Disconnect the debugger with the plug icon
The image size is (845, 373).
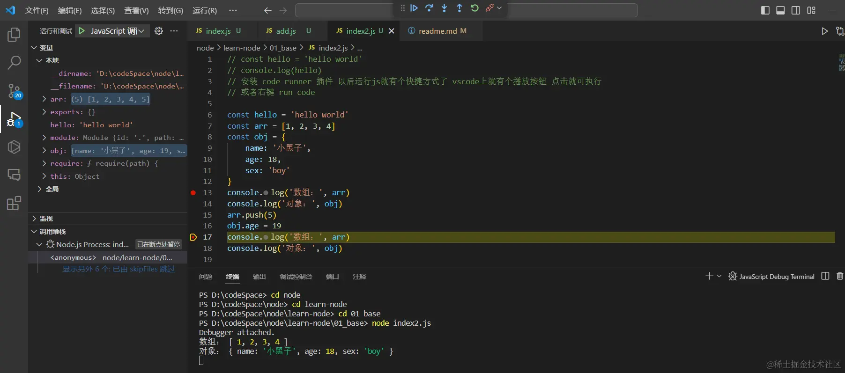click(490, 8)
